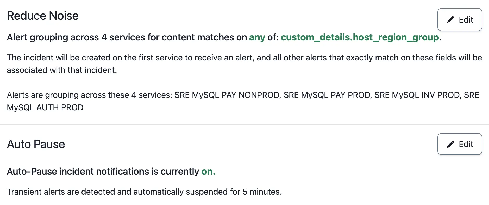This screenshot has height=205, width=489.
Task: Click the SRE MySQL PAY PROD service name
Action: click(327, 95)
